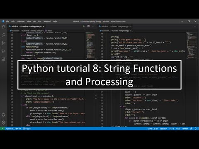This screenshot has width=199, height=149.
Task: Click the left editor minimap
Action: (91, 46)
